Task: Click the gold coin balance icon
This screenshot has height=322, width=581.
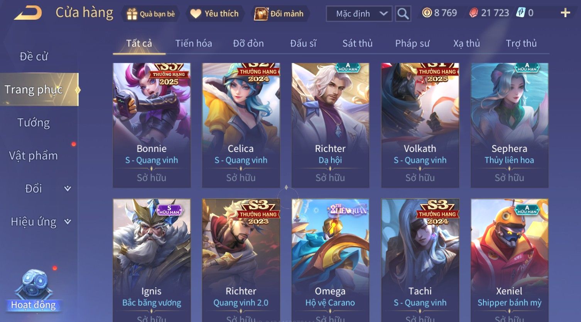Action: pos(427,13)
